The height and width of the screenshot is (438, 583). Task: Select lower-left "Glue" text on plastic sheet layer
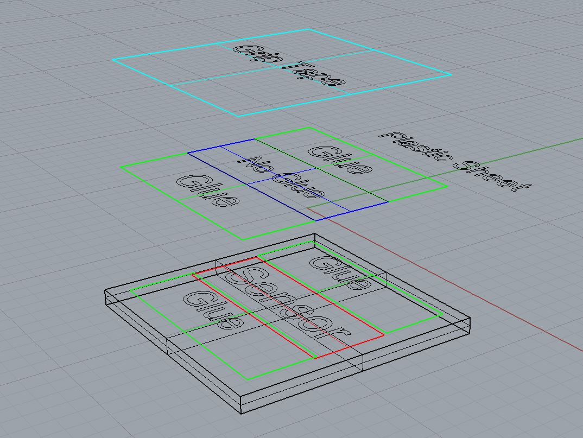coord(208,189)
